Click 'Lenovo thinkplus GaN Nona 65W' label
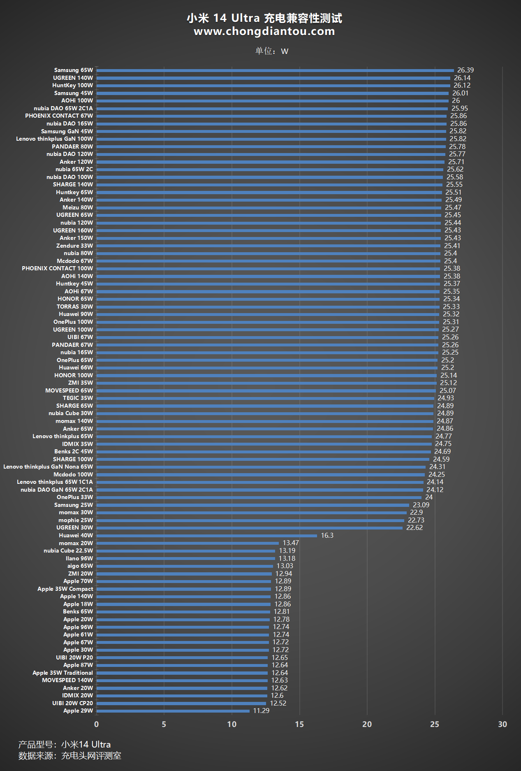Image resolution: width=521 pixels, height=771 pixels. pos(48,467)
